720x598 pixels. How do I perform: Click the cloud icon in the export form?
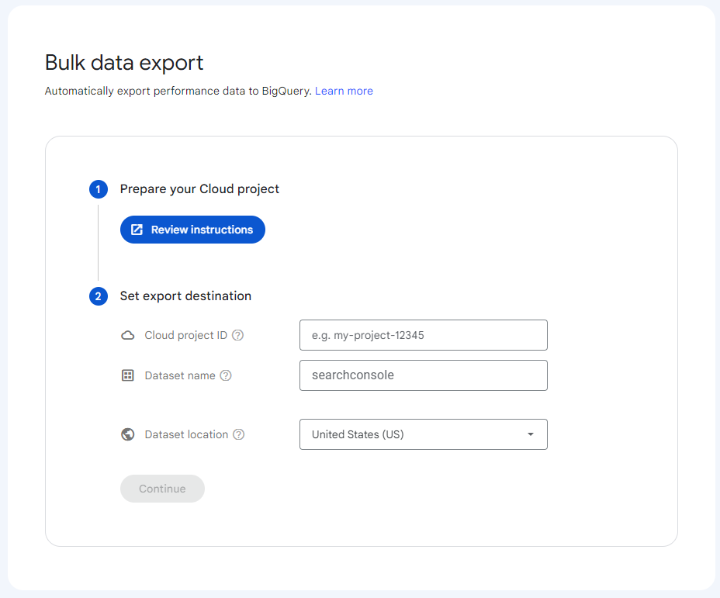[128, 336]
